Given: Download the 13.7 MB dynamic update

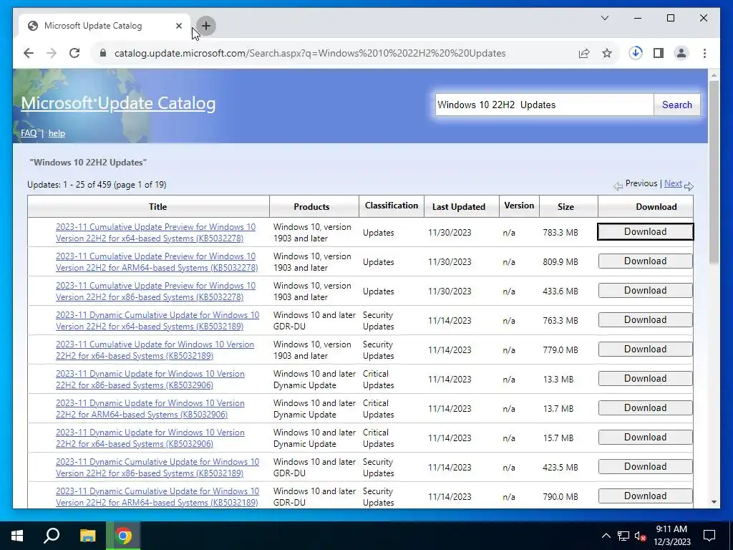Looking at the screenshot, I should [x=645, y=407].
